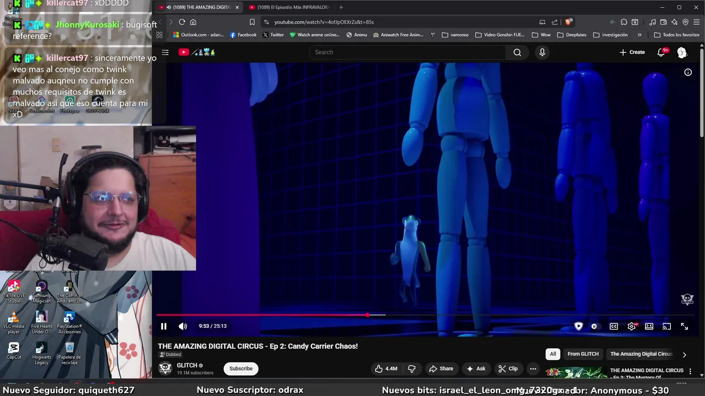Switch to theater mode view

[x=649, y=326]
